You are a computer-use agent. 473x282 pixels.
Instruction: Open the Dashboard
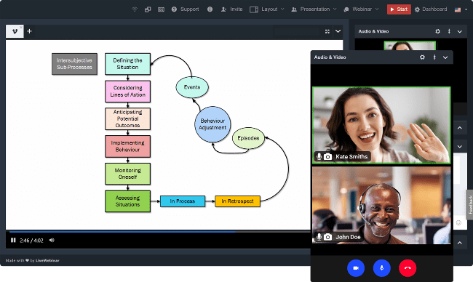(431, 9)
